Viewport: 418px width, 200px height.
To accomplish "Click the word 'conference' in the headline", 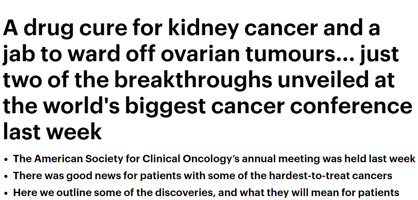I will pyautogui.click(x=351, y=106).
